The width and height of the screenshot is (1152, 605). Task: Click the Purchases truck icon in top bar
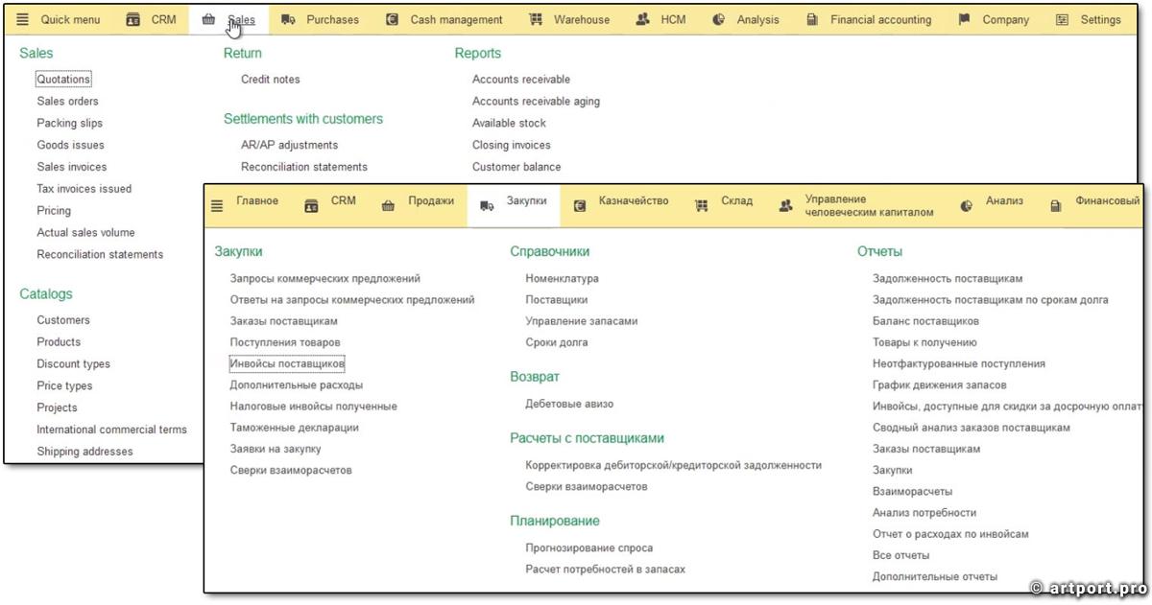pyautogui.click(x=288, y=19)
